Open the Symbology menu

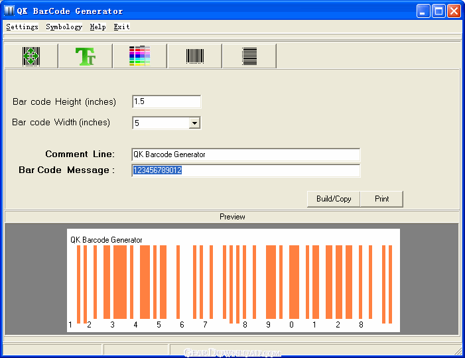click(x=64, y=27)
